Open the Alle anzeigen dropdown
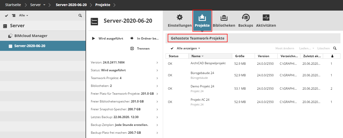Image resolution: width=343 pixels, height=138 pixels. point(188,48)
